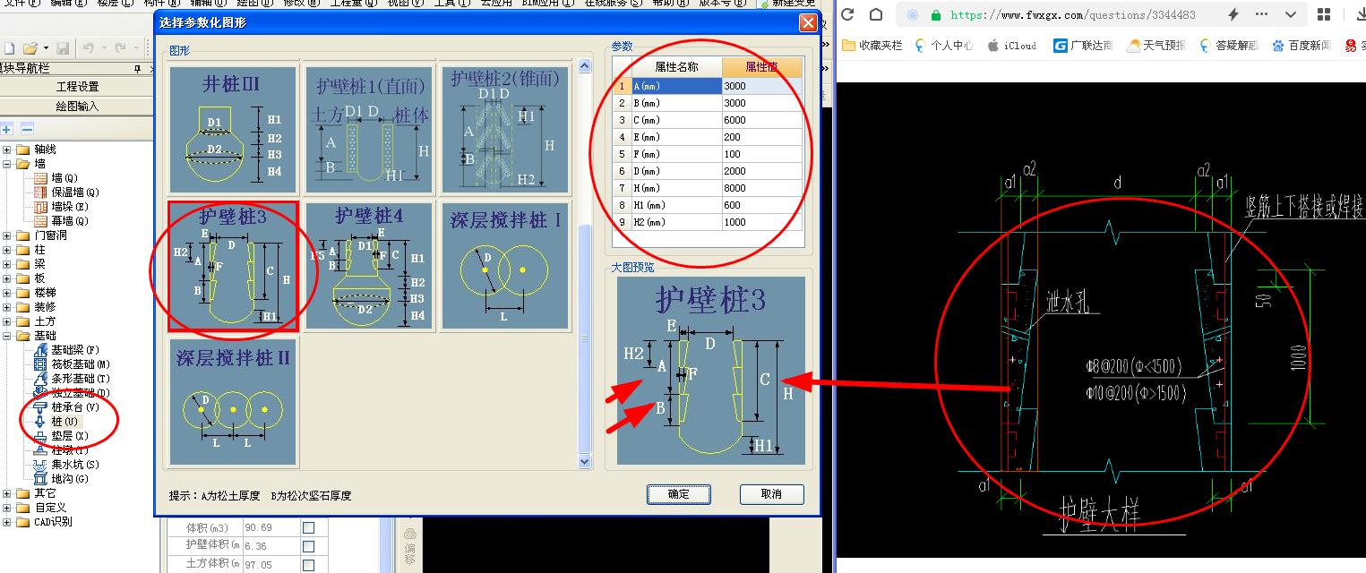Screen dimensions: 1366x573
Task: Click the 属性名称 column header
Action: click(x=676, y=67)
